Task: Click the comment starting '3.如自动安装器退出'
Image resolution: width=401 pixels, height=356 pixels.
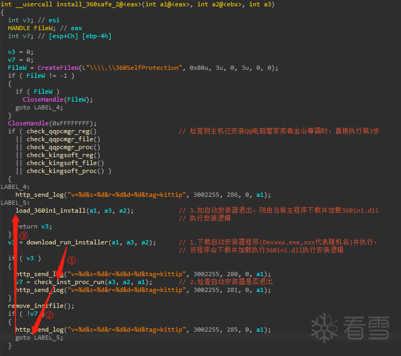Action: pos(279,211)
